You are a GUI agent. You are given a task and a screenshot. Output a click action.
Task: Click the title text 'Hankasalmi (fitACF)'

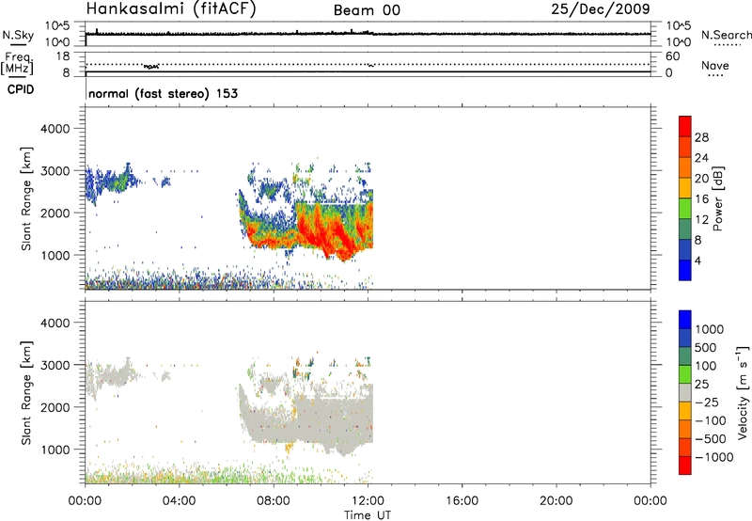click(x=171, y=8)
